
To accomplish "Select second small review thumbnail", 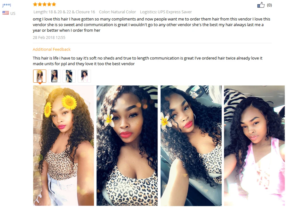I will click(54, 76).
